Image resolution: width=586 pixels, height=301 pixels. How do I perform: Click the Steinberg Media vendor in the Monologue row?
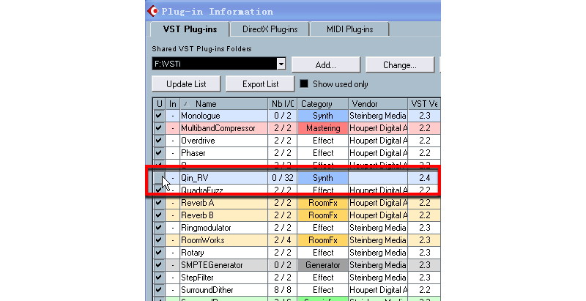(x=378, y=116)
